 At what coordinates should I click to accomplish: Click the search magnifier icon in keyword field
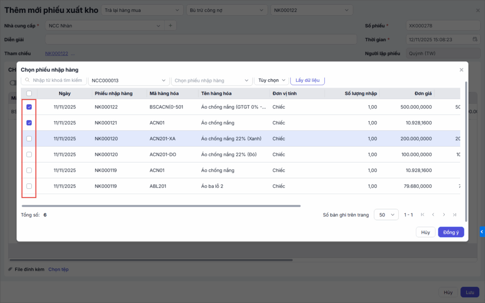28,80
